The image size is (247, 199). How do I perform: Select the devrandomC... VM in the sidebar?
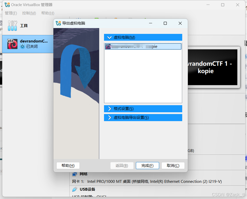pyautogui.click(x=28, y=44)
